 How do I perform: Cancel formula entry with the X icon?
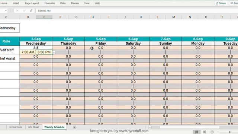point(17,11)
